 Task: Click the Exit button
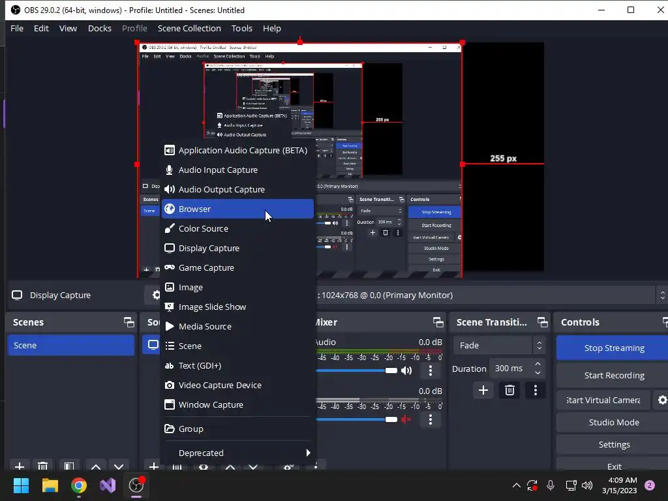click(x=614, y=464)
